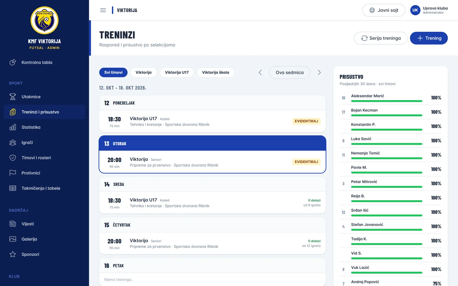The image size is (458, 286).
Task: Open Protivnici flag icon
Action: pos(13,173)
